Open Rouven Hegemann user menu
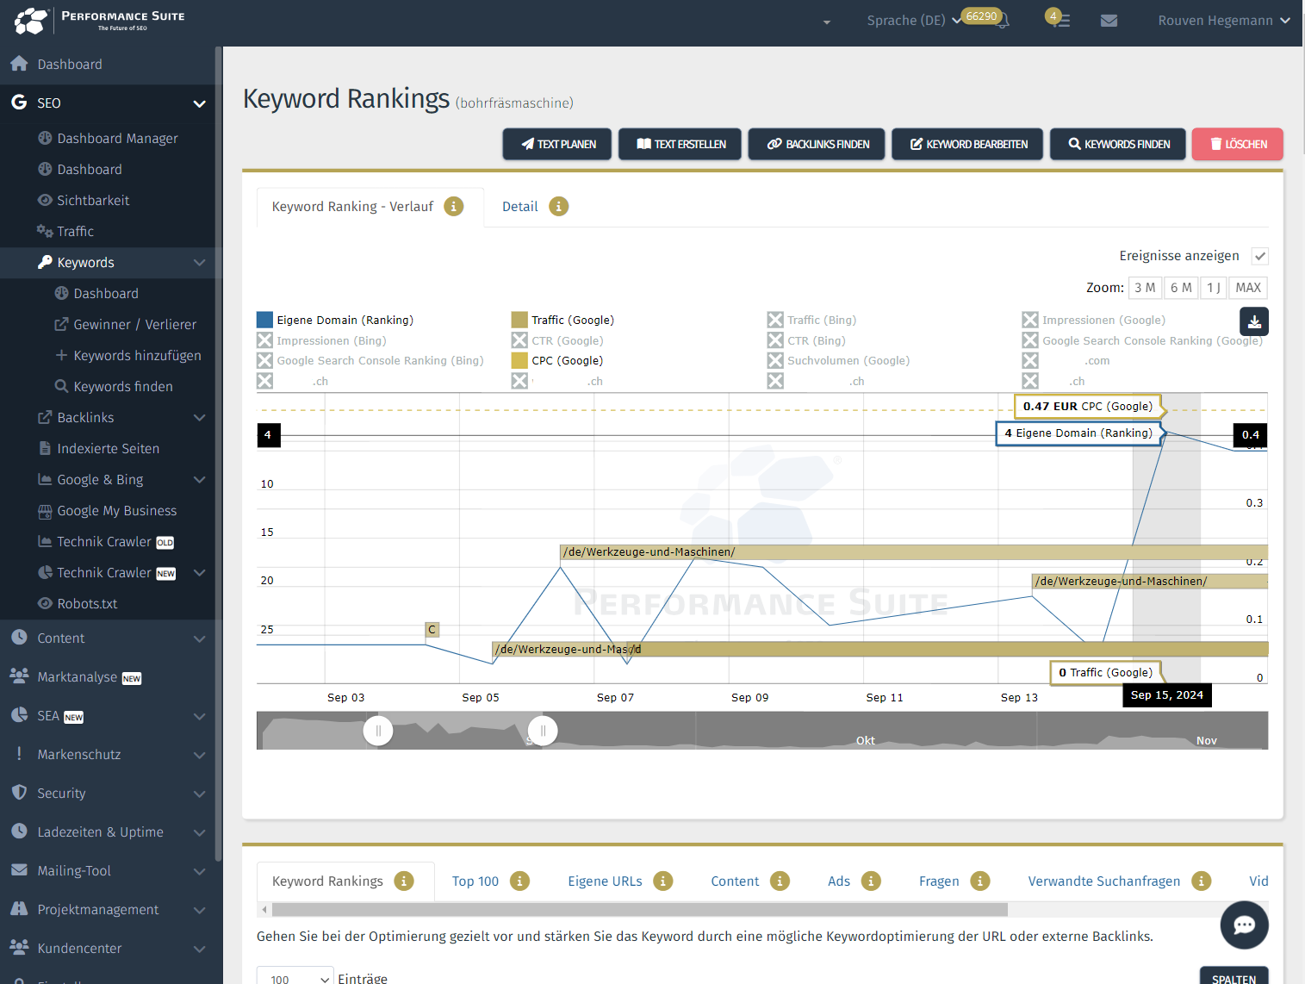 pos(1224,21)
